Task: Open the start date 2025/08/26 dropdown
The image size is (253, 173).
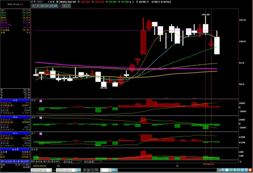Action: pos(51,170)
